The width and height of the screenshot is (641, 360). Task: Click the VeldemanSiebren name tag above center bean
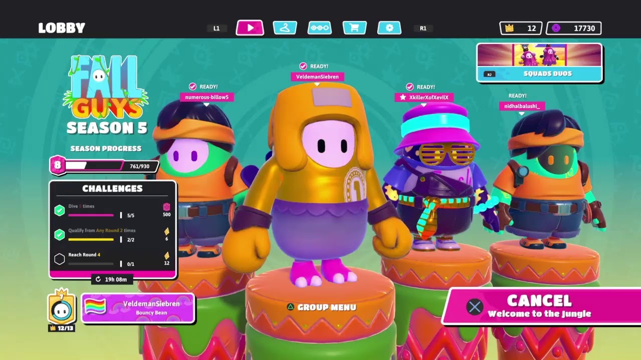pyautogui.click(x=317, y=76)
